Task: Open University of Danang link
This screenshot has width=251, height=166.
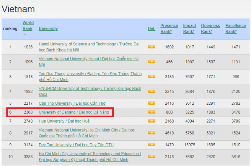Action: coord(74,112)
